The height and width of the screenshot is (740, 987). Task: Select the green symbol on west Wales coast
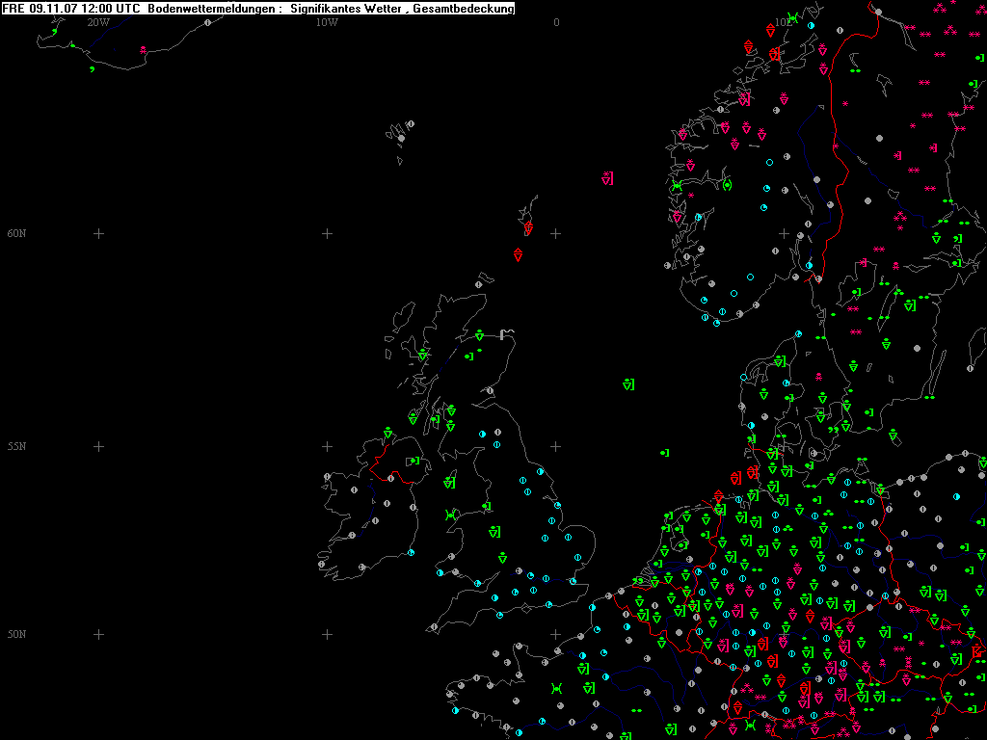450,515
